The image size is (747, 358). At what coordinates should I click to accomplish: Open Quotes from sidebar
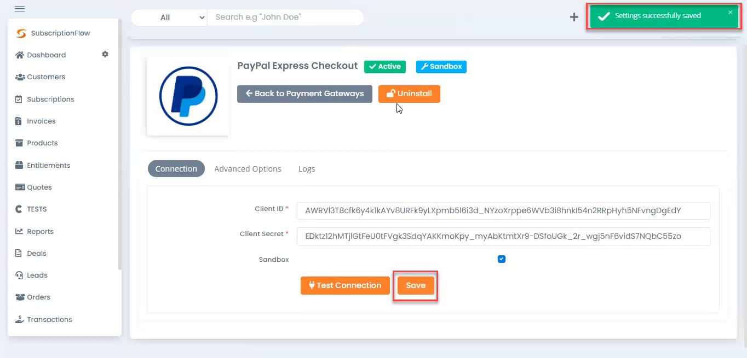pos(39,187)
